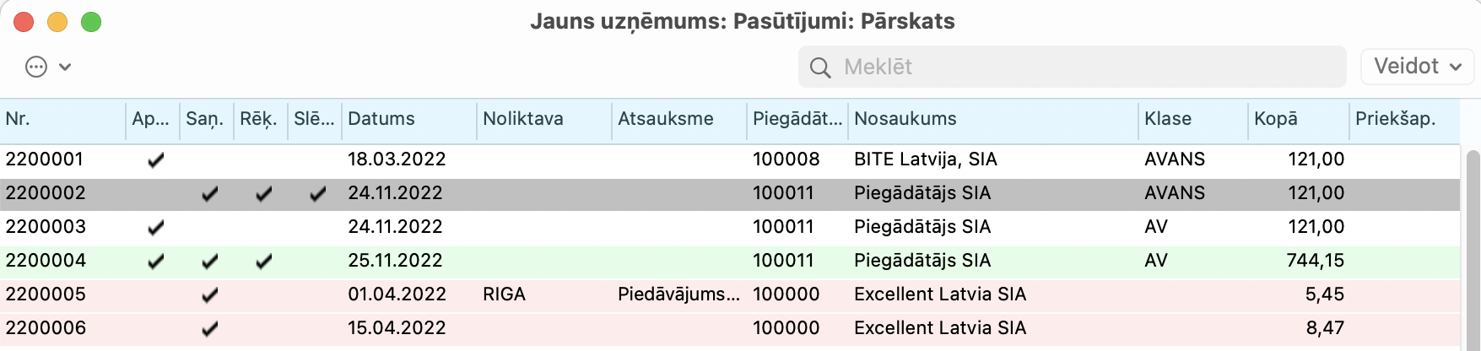Click the received checkmark in row 2200006
Screen dimensions: 1481x351
(x=209, y=328)
